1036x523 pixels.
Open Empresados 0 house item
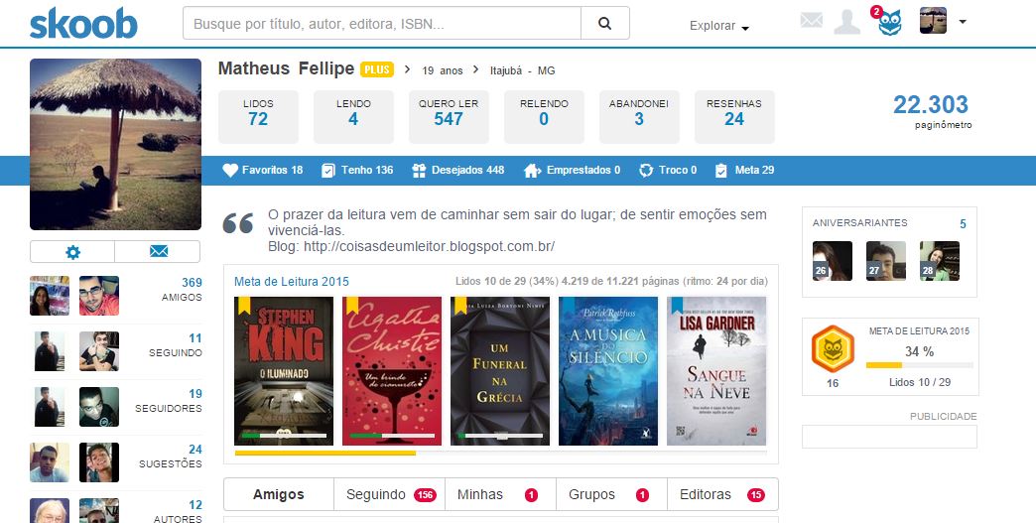tap(573, 171)
